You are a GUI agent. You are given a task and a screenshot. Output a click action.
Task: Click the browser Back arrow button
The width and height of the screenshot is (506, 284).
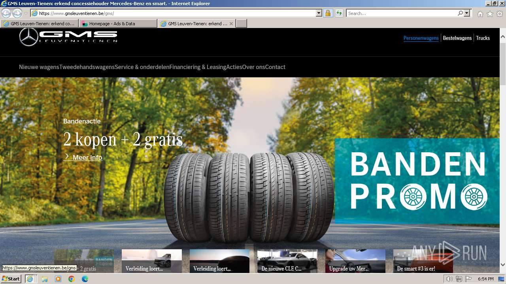tap(6, 13)
